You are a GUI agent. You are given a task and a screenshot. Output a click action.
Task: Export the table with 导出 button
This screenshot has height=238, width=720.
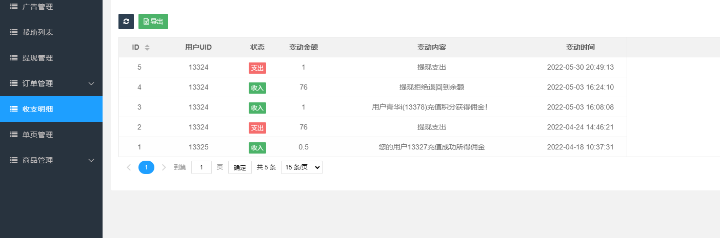[x=153, y=21]
